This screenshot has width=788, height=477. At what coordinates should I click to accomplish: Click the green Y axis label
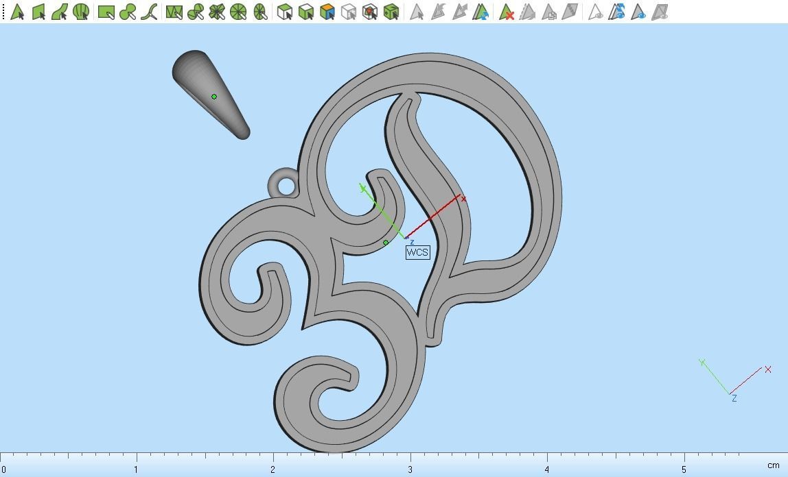tap(362, 188)
